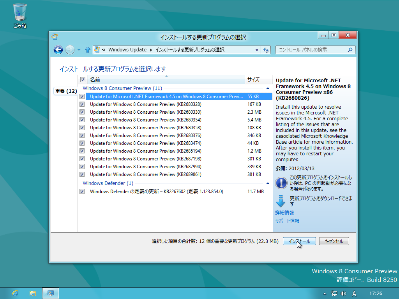This screenshot has height=299, width=399.
Task: Uncheck KB2680376 update checkbox
Action: click(x=82, y=135)
